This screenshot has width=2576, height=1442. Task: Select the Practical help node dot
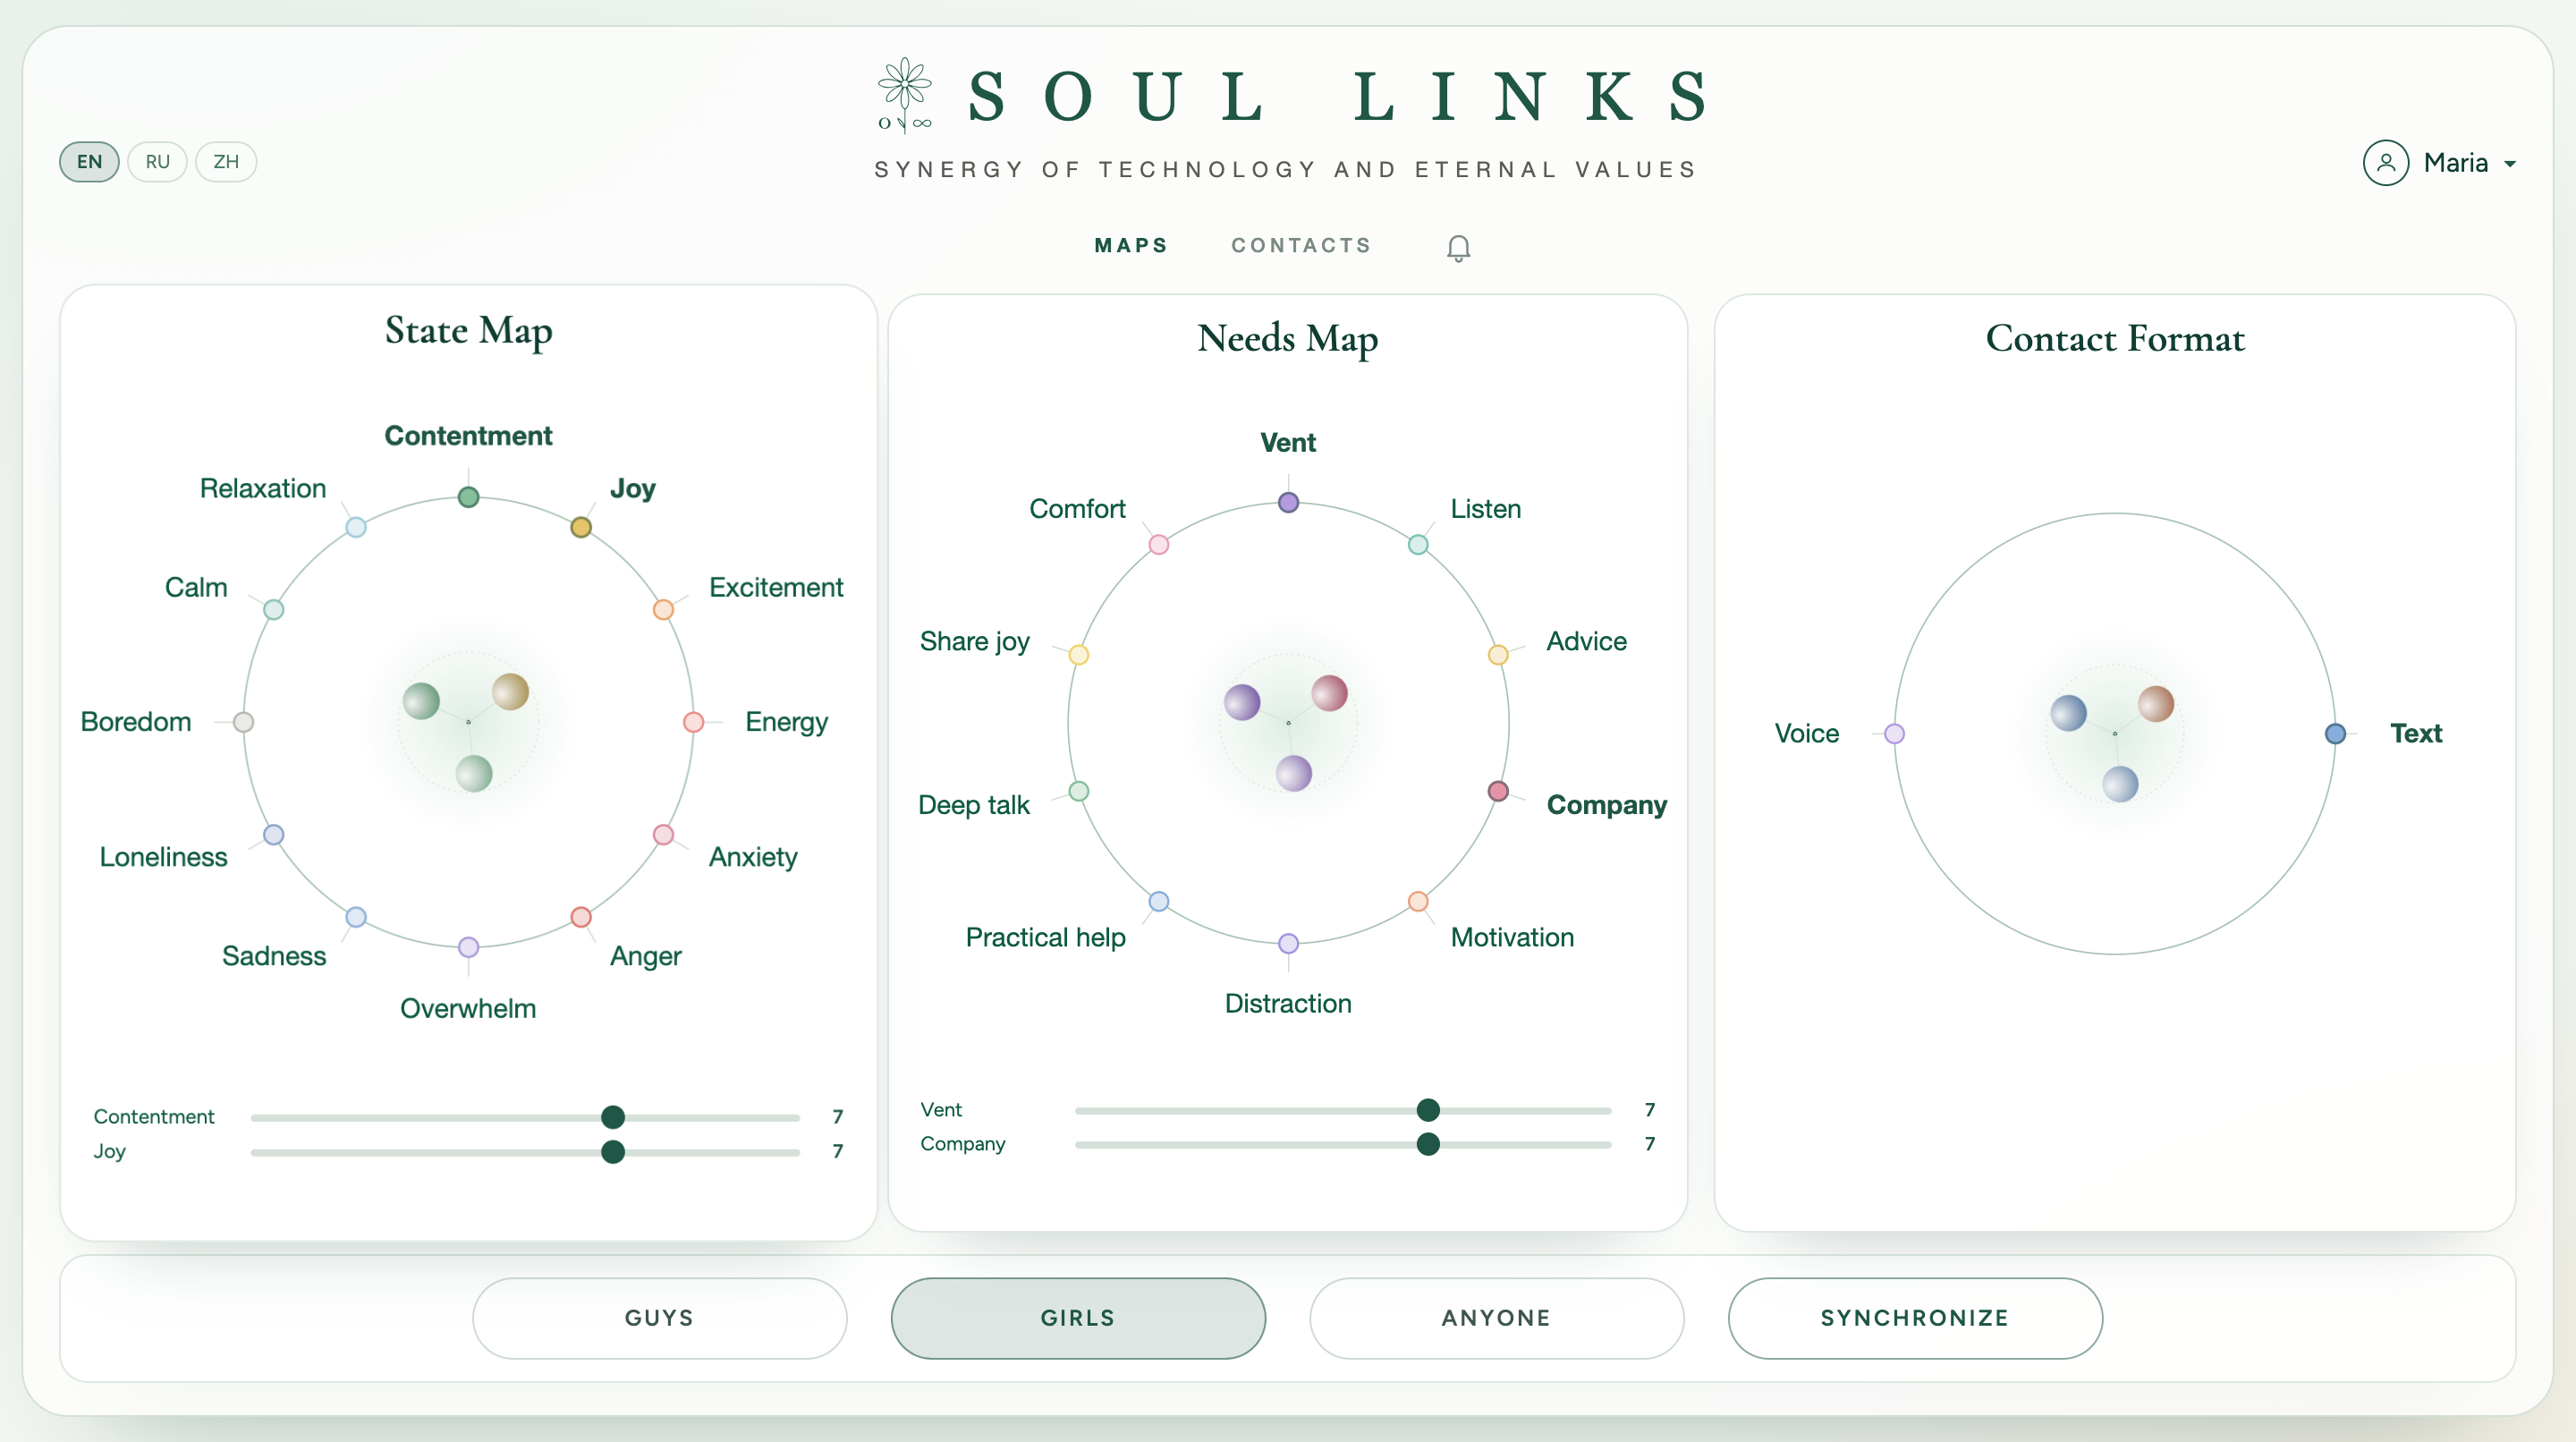pyautogui.click(x=1159, y=901)
